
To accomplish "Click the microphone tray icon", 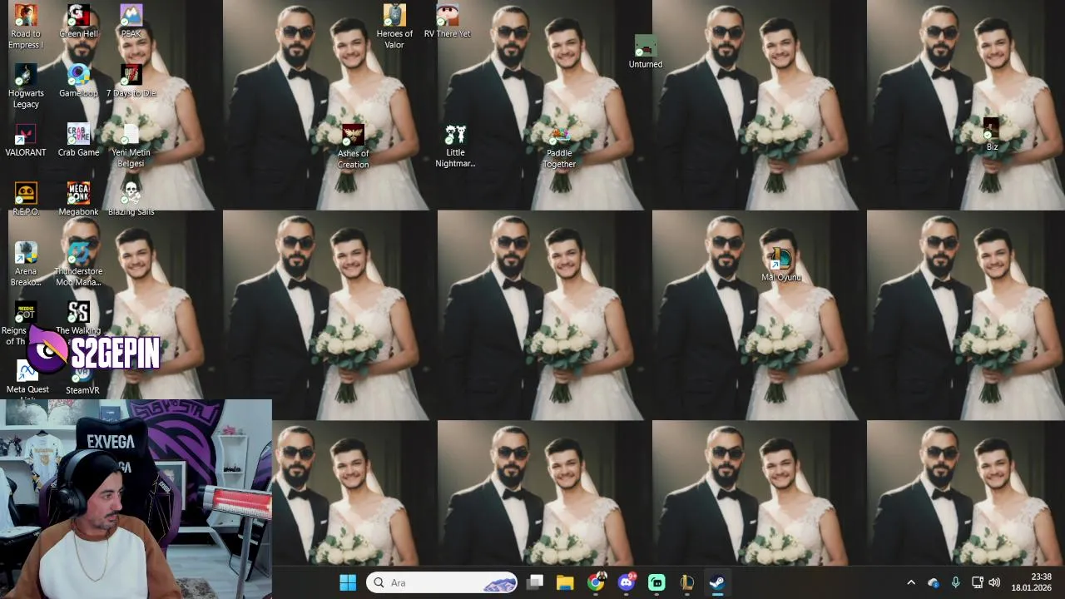I will tap(956, 582).
